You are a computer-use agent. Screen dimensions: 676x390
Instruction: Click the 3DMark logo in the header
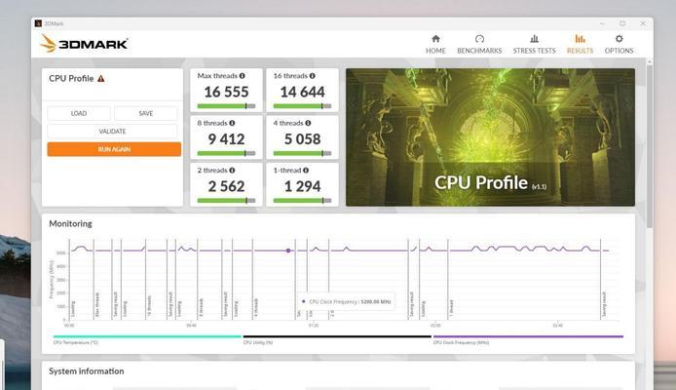84,44
